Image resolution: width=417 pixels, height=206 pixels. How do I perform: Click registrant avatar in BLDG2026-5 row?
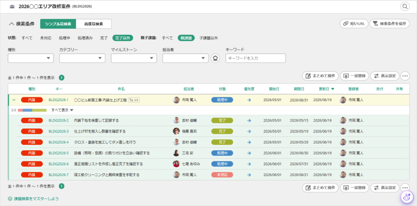[343, 153]
